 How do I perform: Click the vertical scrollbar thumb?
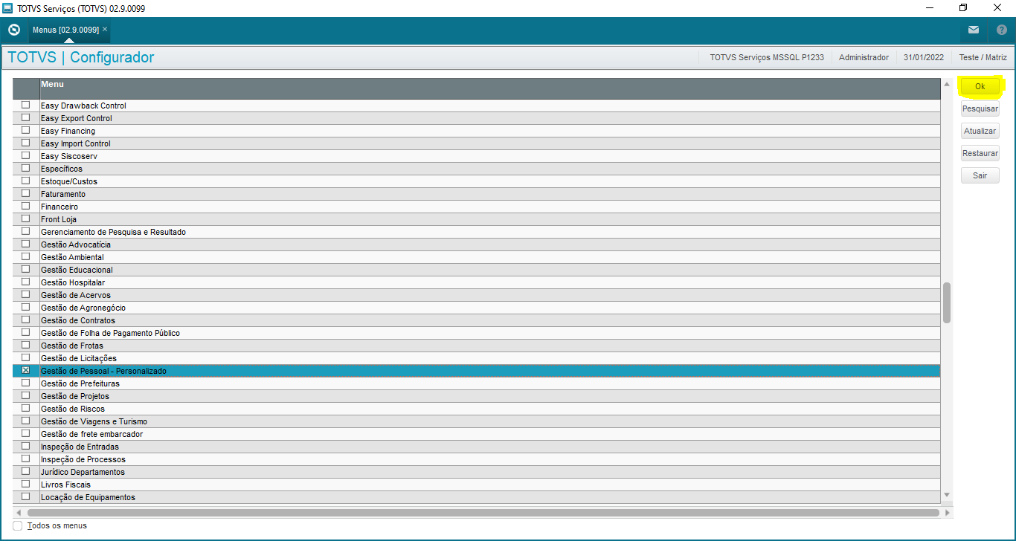[x=947, y=302]
